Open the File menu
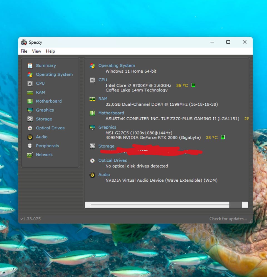The image size is (267, 277). click(24, 51)
